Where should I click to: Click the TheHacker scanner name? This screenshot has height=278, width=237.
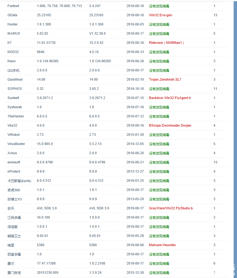pyautogui.click(x=16, y=116)
